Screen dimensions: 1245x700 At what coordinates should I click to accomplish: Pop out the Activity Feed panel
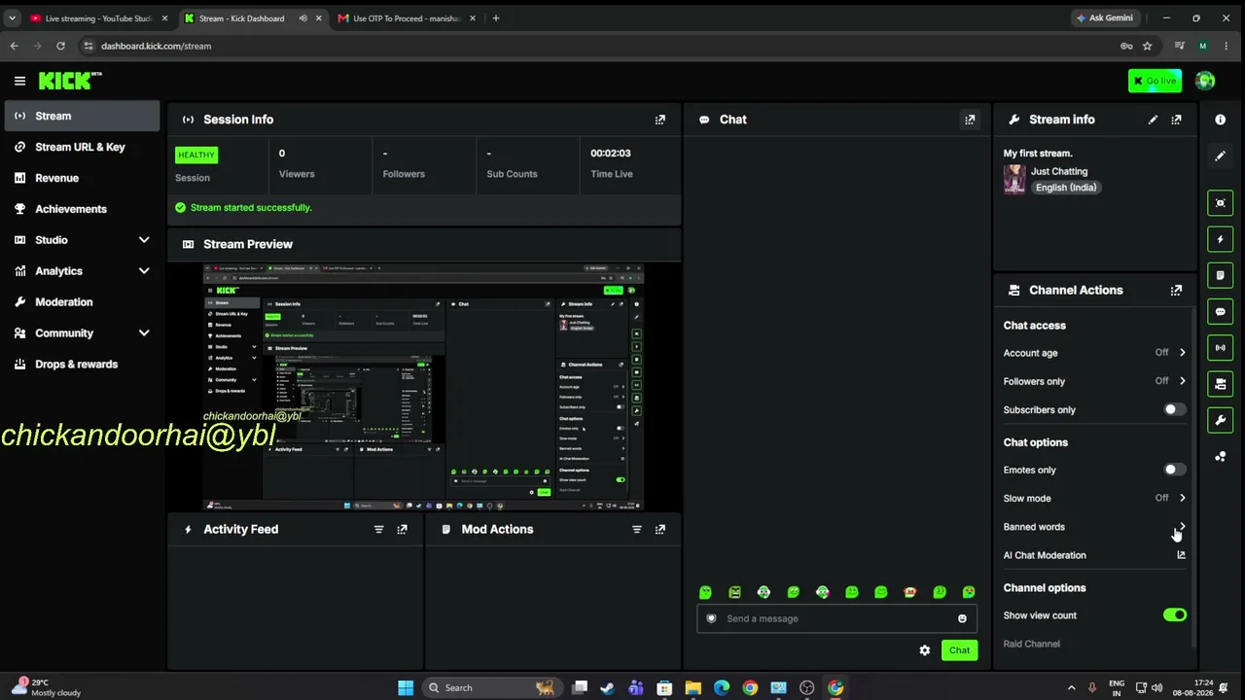(402, 530)
